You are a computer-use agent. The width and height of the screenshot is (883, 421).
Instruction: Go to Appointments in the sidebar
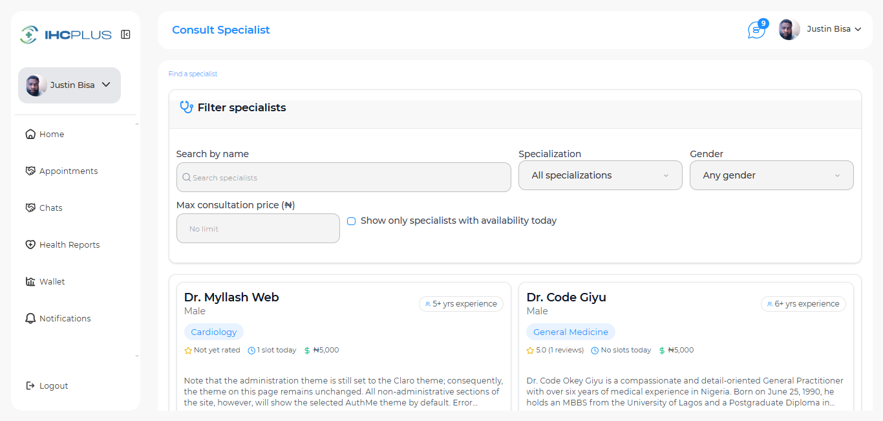[x=69, y=171]
